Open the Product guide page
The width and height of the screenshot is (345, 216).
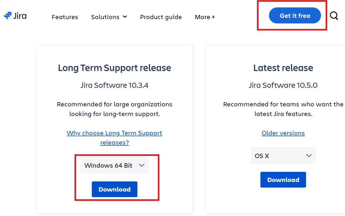pyautogui.click(x=161, y=17)
